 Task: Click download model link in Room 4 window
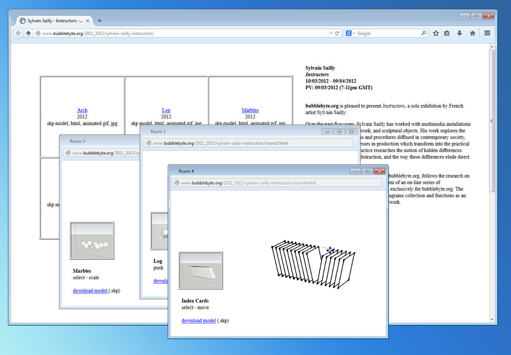point(198,321)
